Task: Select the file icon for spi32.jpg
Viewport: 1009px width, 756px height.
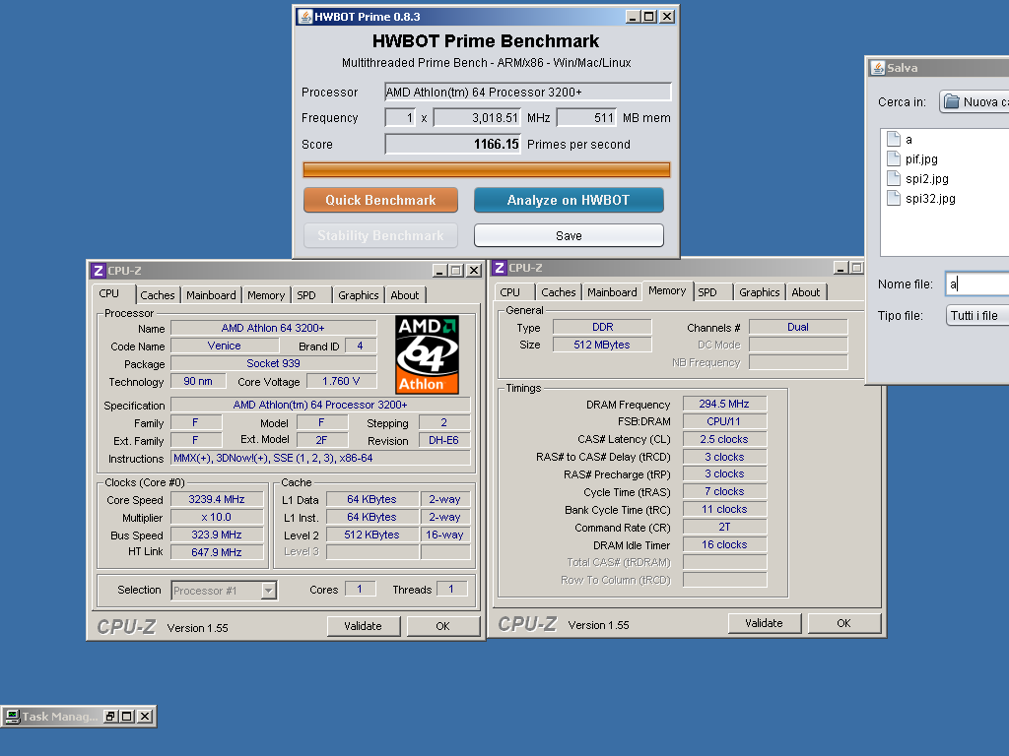Action: (893, 198)
